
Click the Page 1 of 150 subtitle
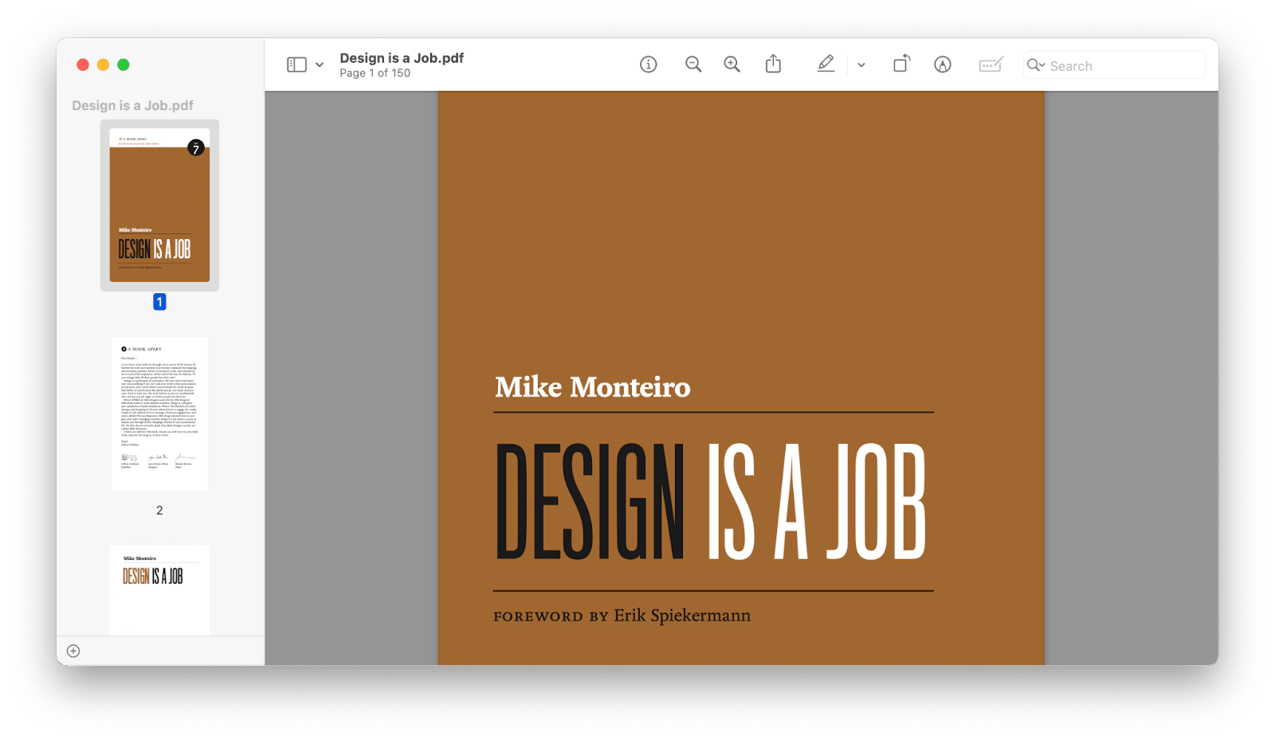tap(375, 73)
